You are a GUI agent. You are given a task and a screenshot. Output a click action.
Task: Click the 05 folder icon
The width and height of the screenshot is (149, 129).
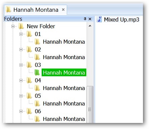pos(29,96)
